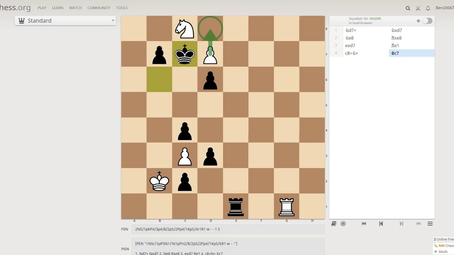Click the search magnifier icon

point(408,8)
